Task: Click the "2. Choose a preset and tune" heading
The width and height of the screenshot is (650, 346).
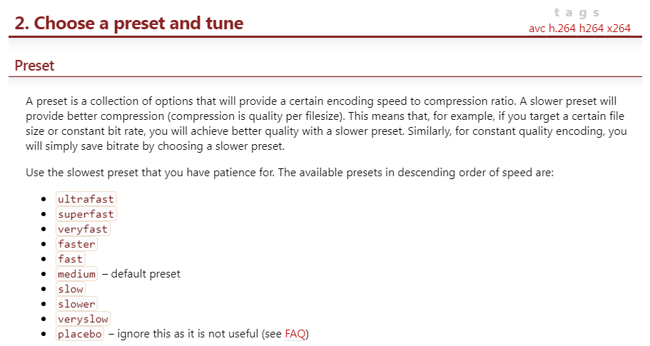Action: [129, 24]
